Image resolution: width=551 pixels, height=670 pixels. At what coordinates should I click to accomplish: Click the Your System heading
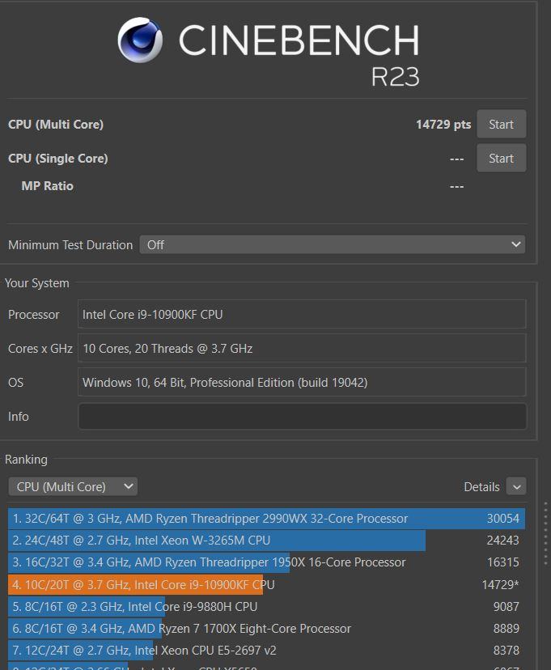(36, 283)
